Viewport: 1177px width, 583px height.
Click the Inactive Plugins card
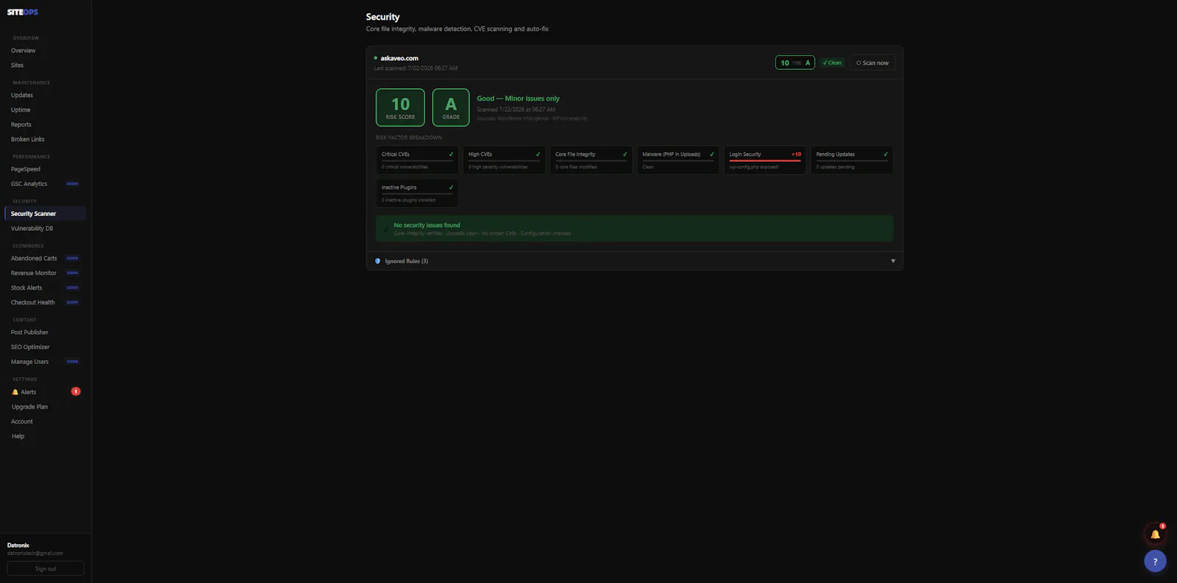(417, 193)
